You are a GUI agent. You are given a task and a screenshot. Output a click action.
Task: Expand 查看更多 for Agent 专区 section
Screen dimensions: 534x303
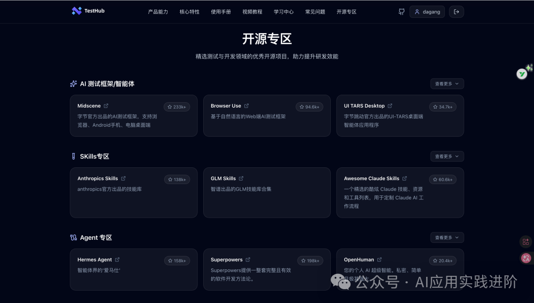[447, 237]
